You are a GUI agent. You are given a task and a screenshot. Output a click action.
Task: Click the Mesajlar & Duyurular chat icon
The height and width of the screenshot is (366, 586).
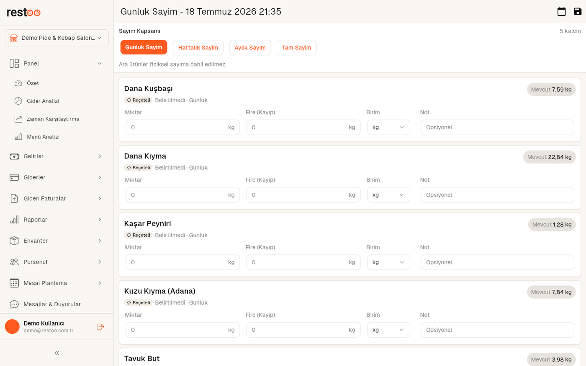[x=14, y=304]
